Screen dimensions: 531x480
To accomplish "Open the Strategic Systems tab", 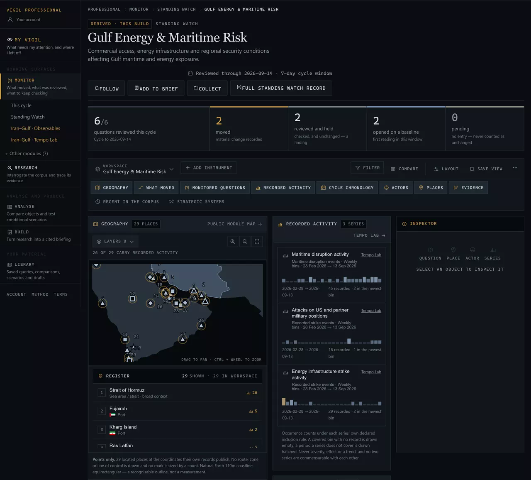I will pyautogui.click(x=196, y=202).
